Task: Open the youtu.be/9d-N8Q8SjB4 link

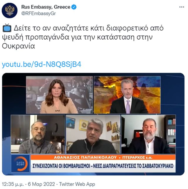Action: [42, 64]
